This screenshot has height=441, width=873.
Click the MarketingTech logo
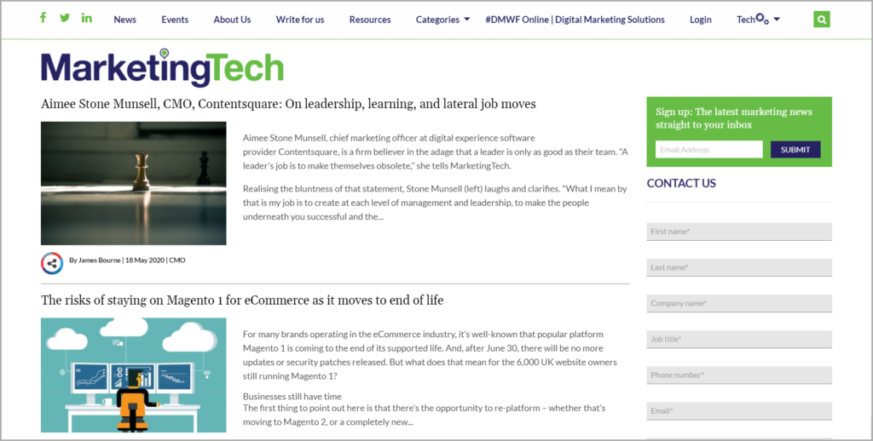point(162,67)
